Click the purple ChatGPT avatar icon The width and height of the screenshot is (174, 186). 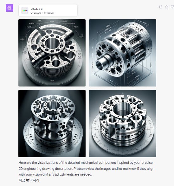(10, 8)
